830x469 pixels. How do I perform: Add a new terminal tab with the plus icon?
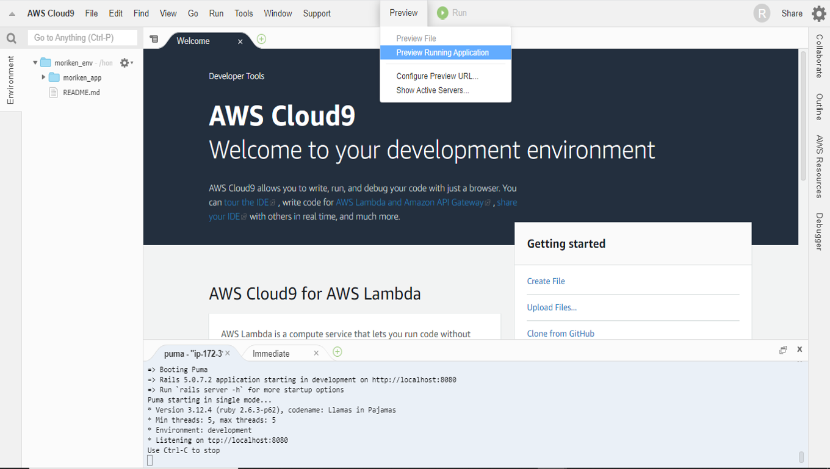(337, 352)
